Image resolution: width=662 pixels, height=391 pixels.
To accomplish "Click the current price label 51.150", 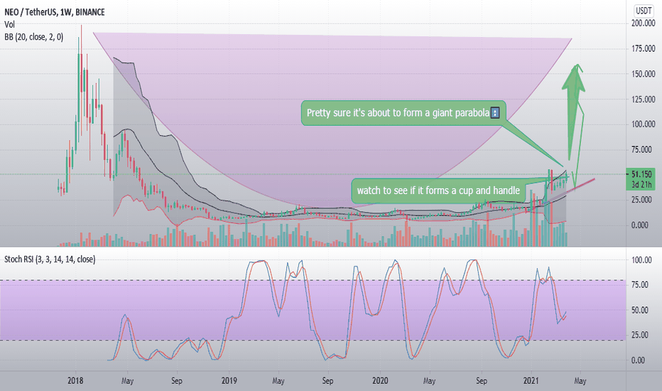I will tap(641, 174).
